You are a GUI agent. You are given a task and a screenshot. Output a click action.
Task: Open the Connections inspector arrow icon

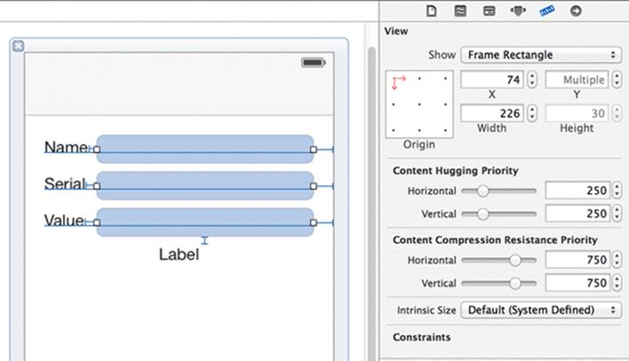pyautogui.click(x=576, y=11)
